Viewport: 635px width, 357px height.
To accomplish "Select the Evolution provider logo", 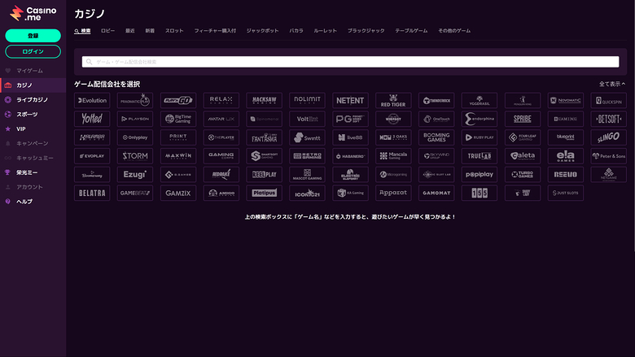I will click(91, 101).
